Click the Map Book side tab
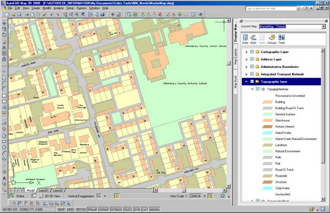Image resolution: width=330 pixels, height=213 pixels. click(x=236, y=81)
